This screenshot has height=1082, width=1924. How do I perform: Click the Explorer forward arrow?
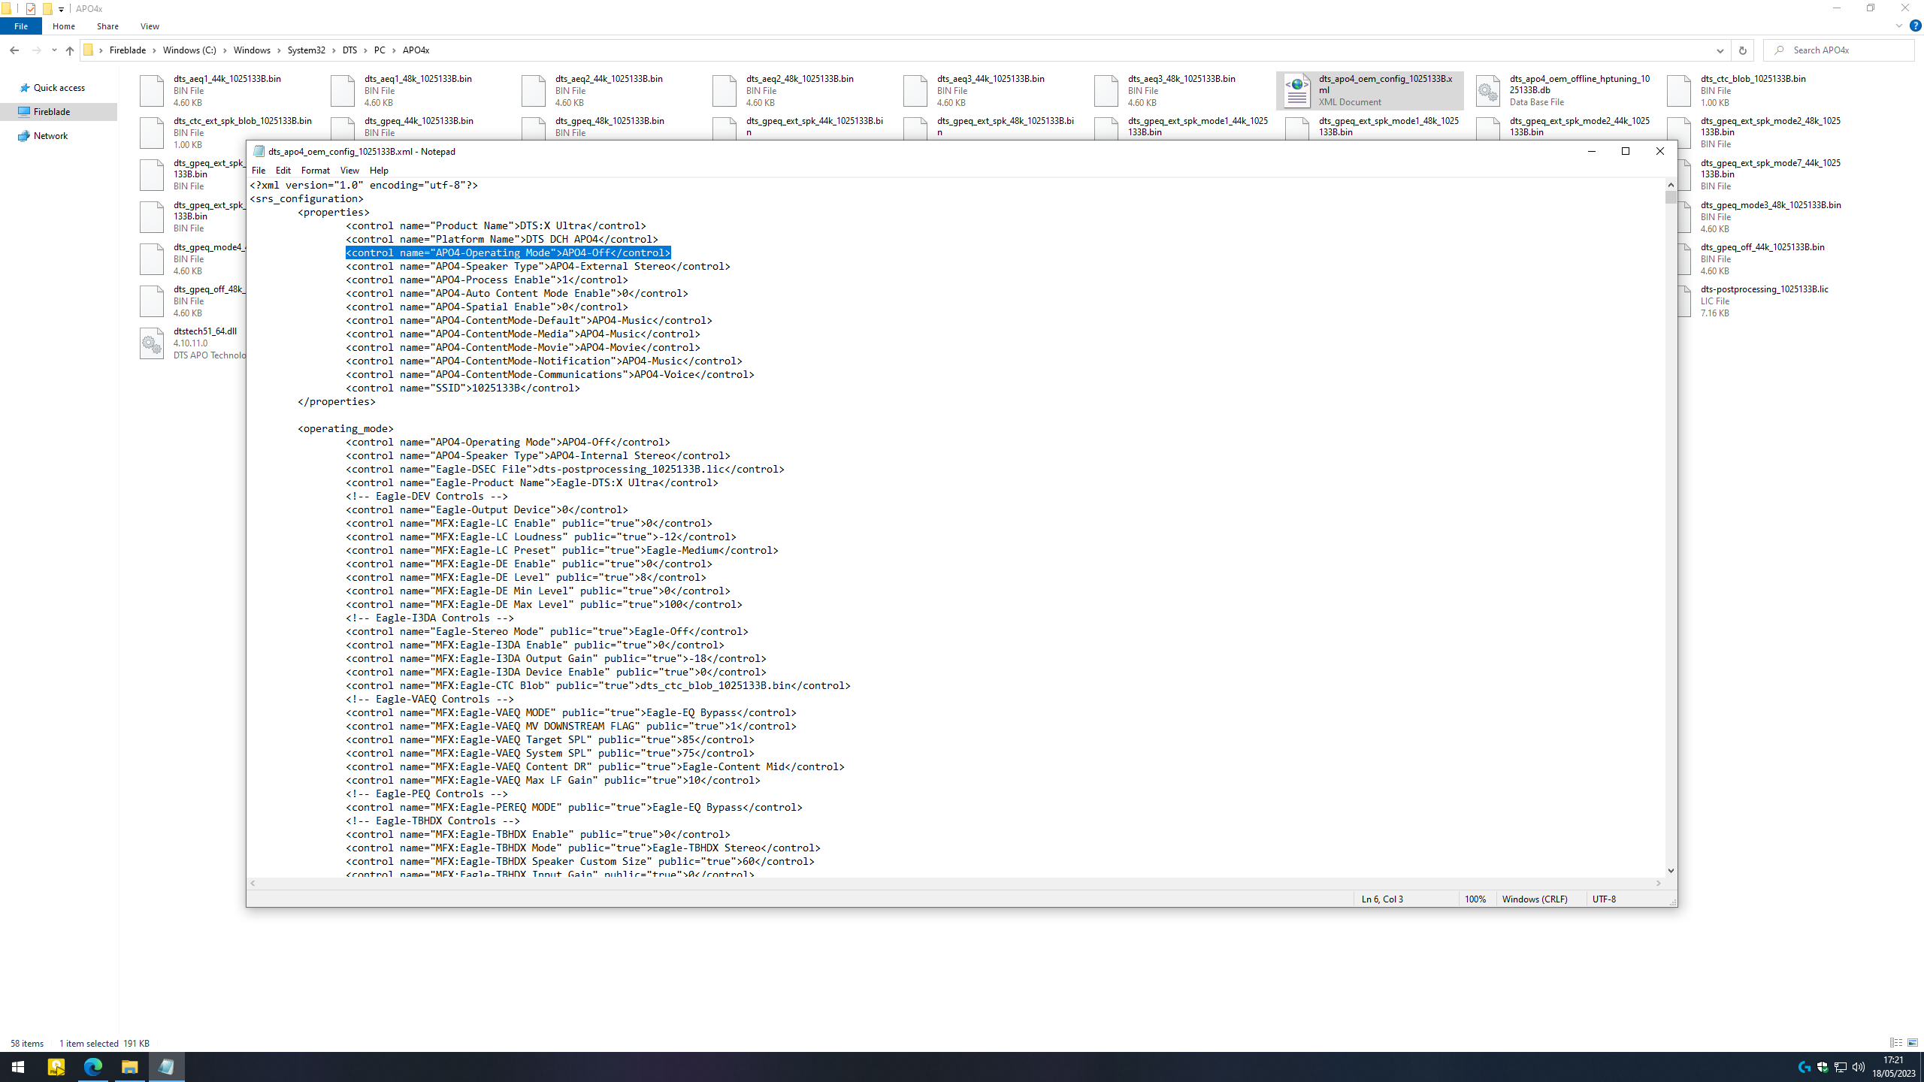[x=36, y=50]
